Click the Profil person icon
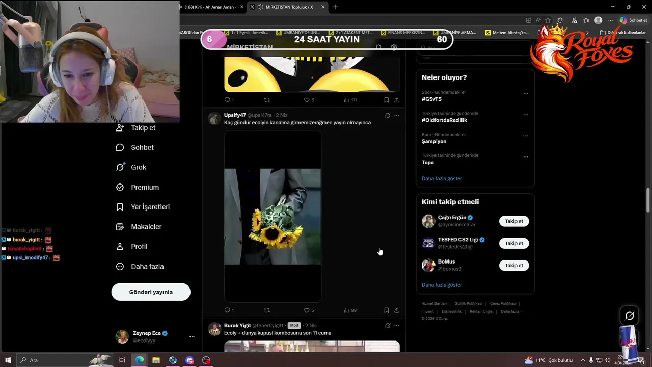 (120, 246)
